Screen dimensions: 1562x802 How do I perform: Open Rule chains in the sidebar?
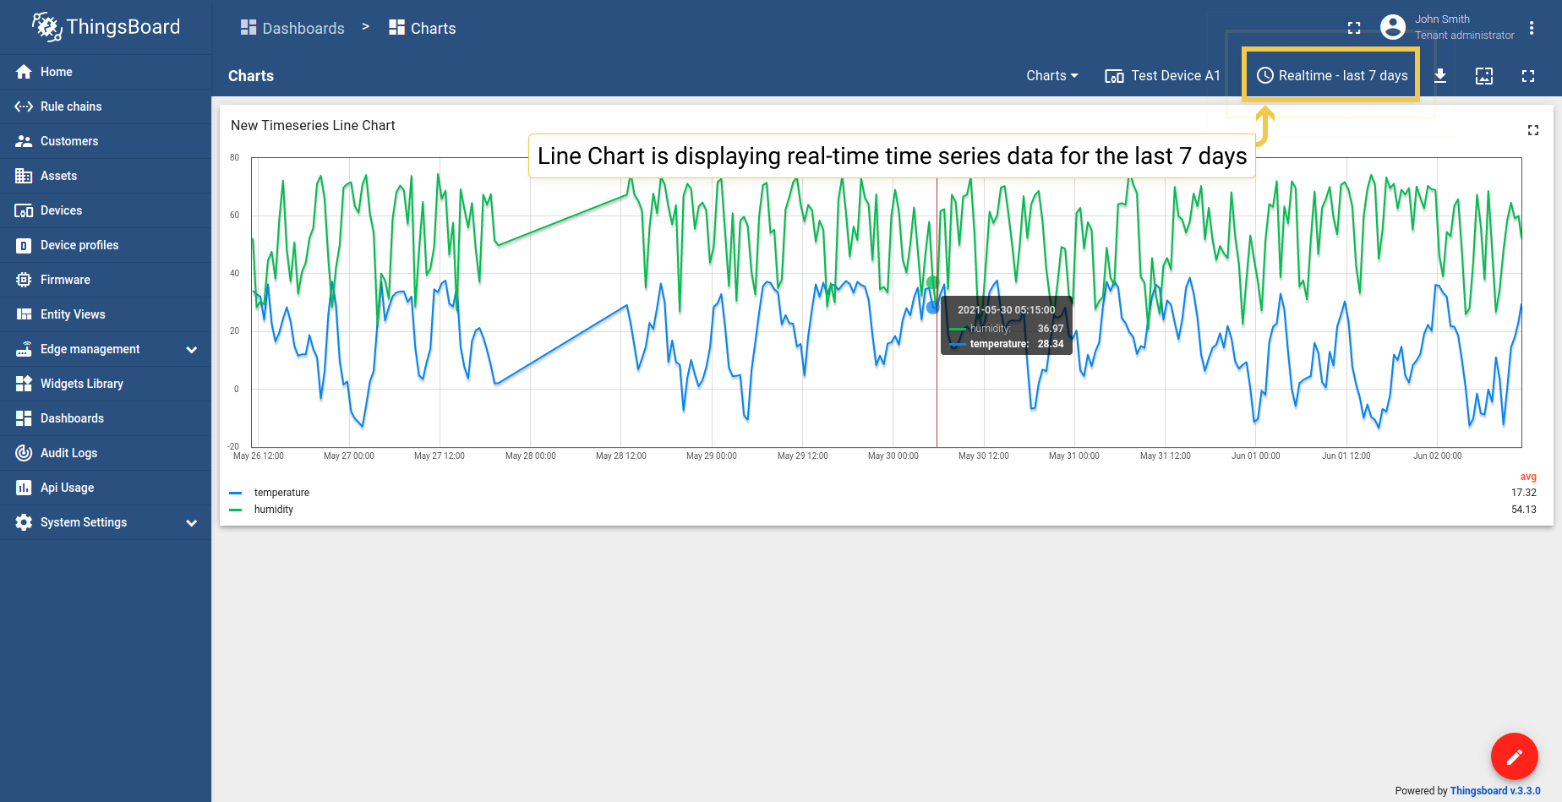(71, 106)
